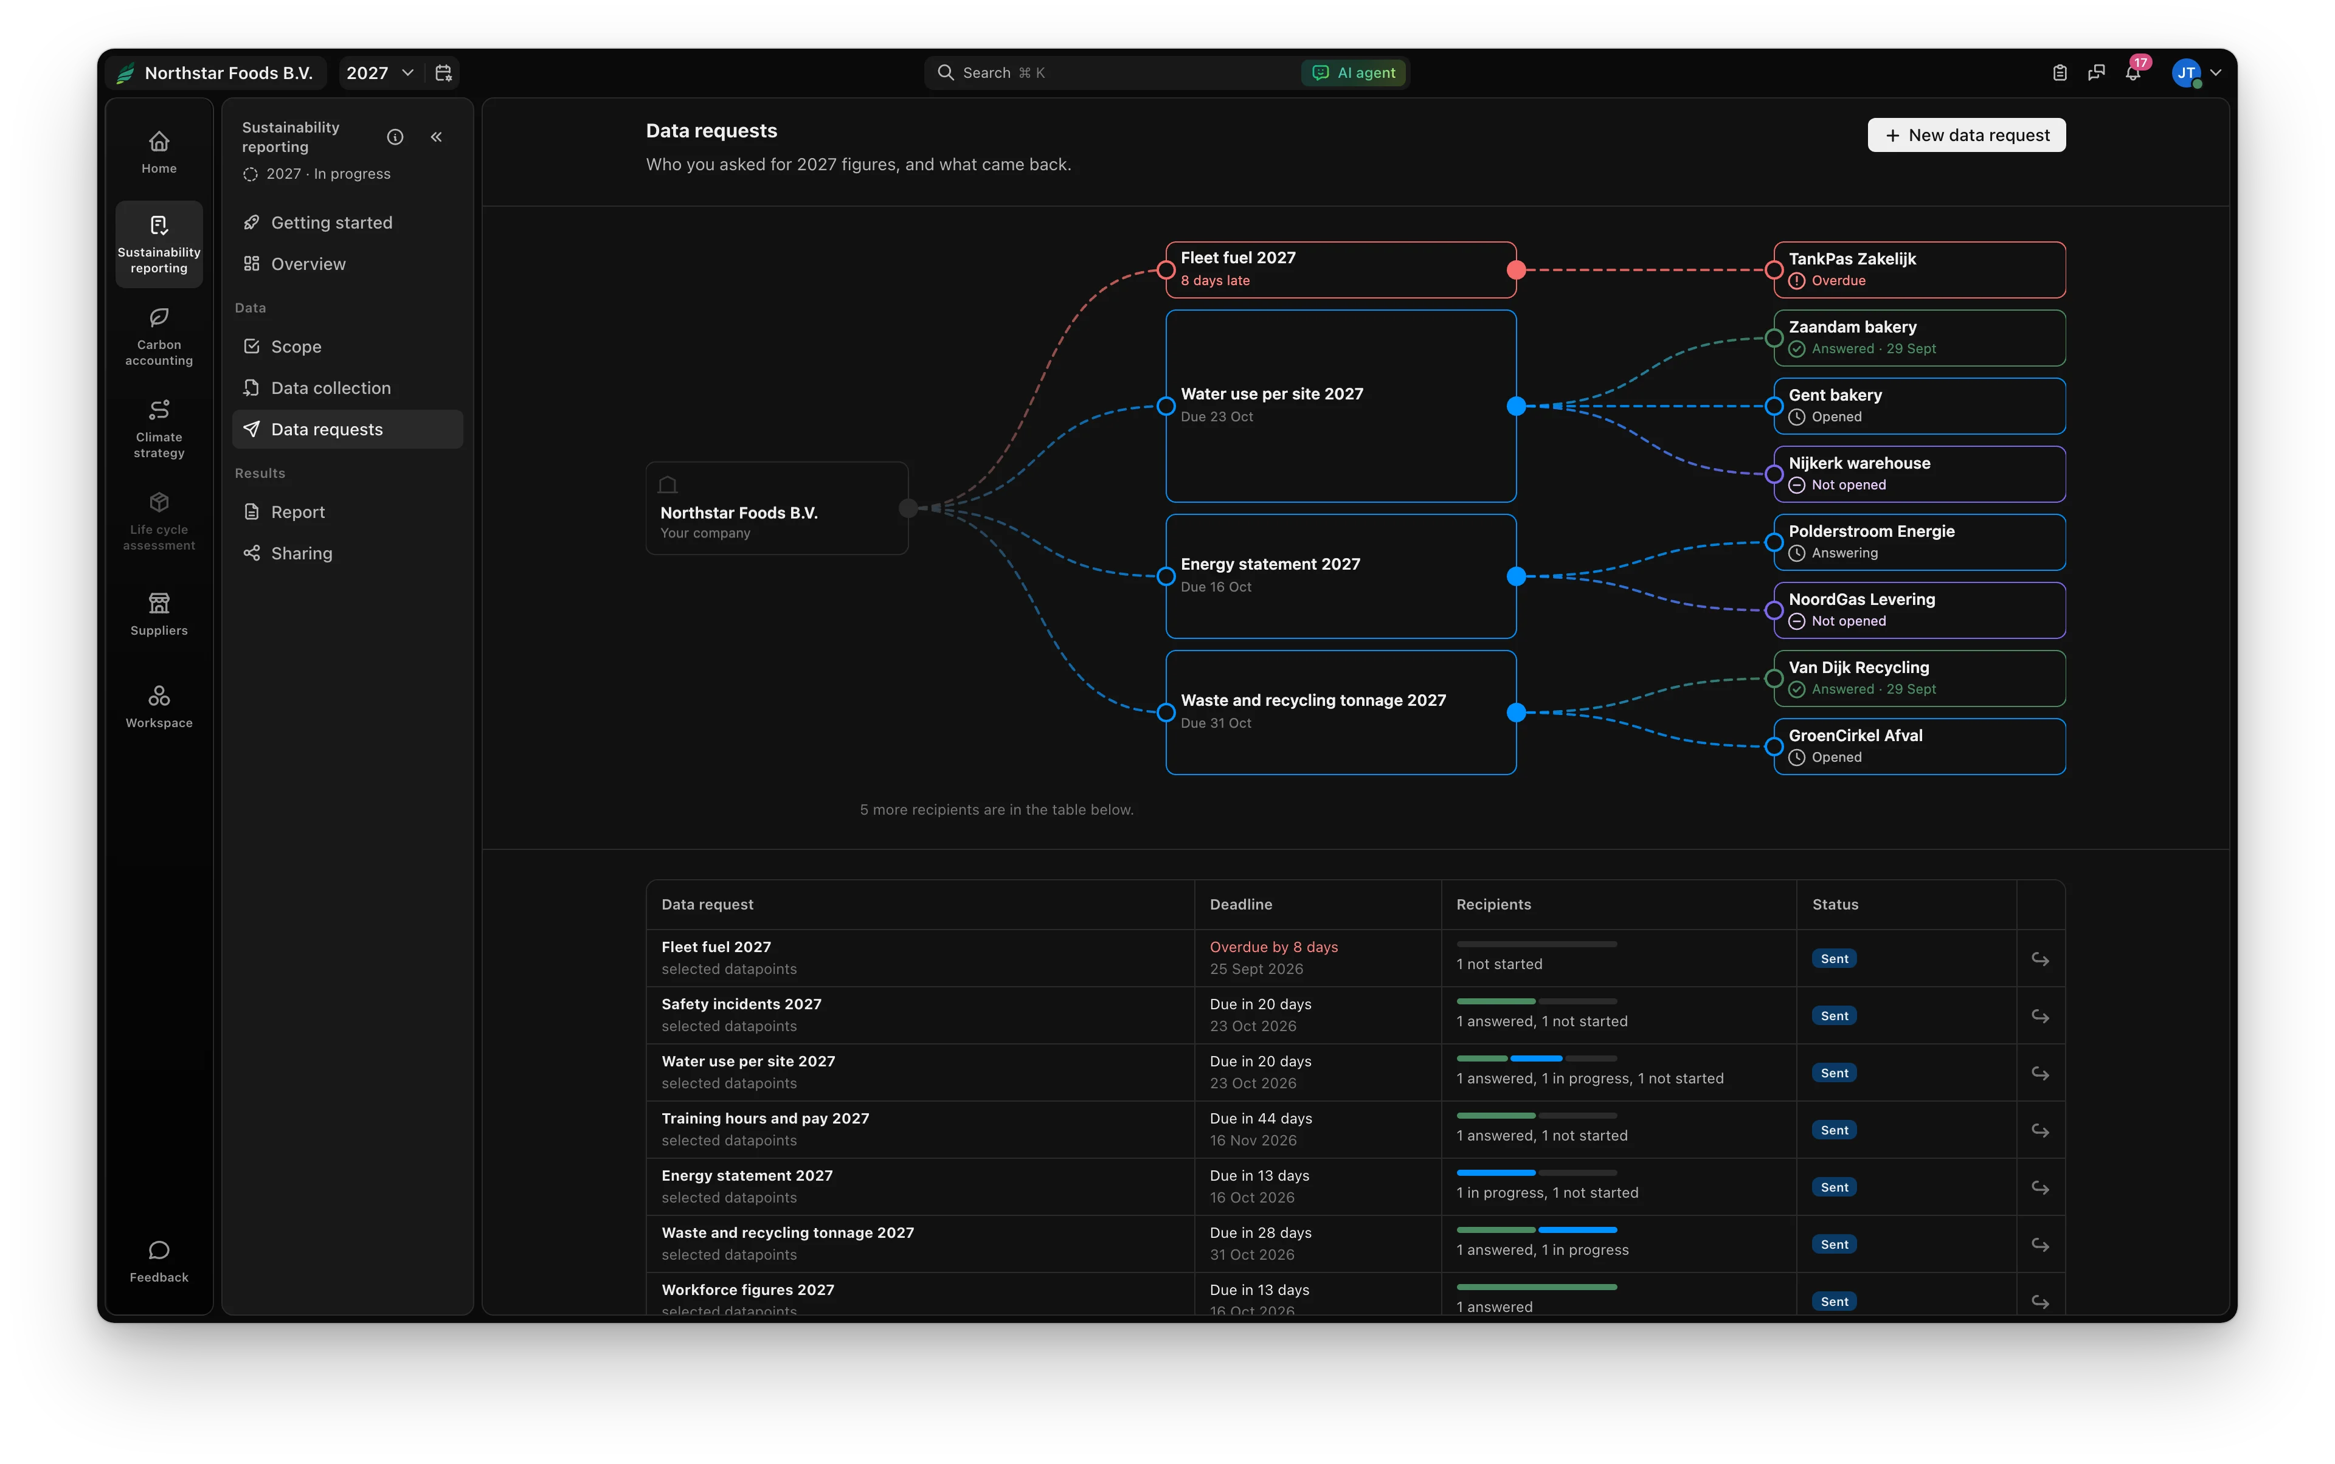
Task: Expand the JT user account menu
Action: coord(2196,72)
